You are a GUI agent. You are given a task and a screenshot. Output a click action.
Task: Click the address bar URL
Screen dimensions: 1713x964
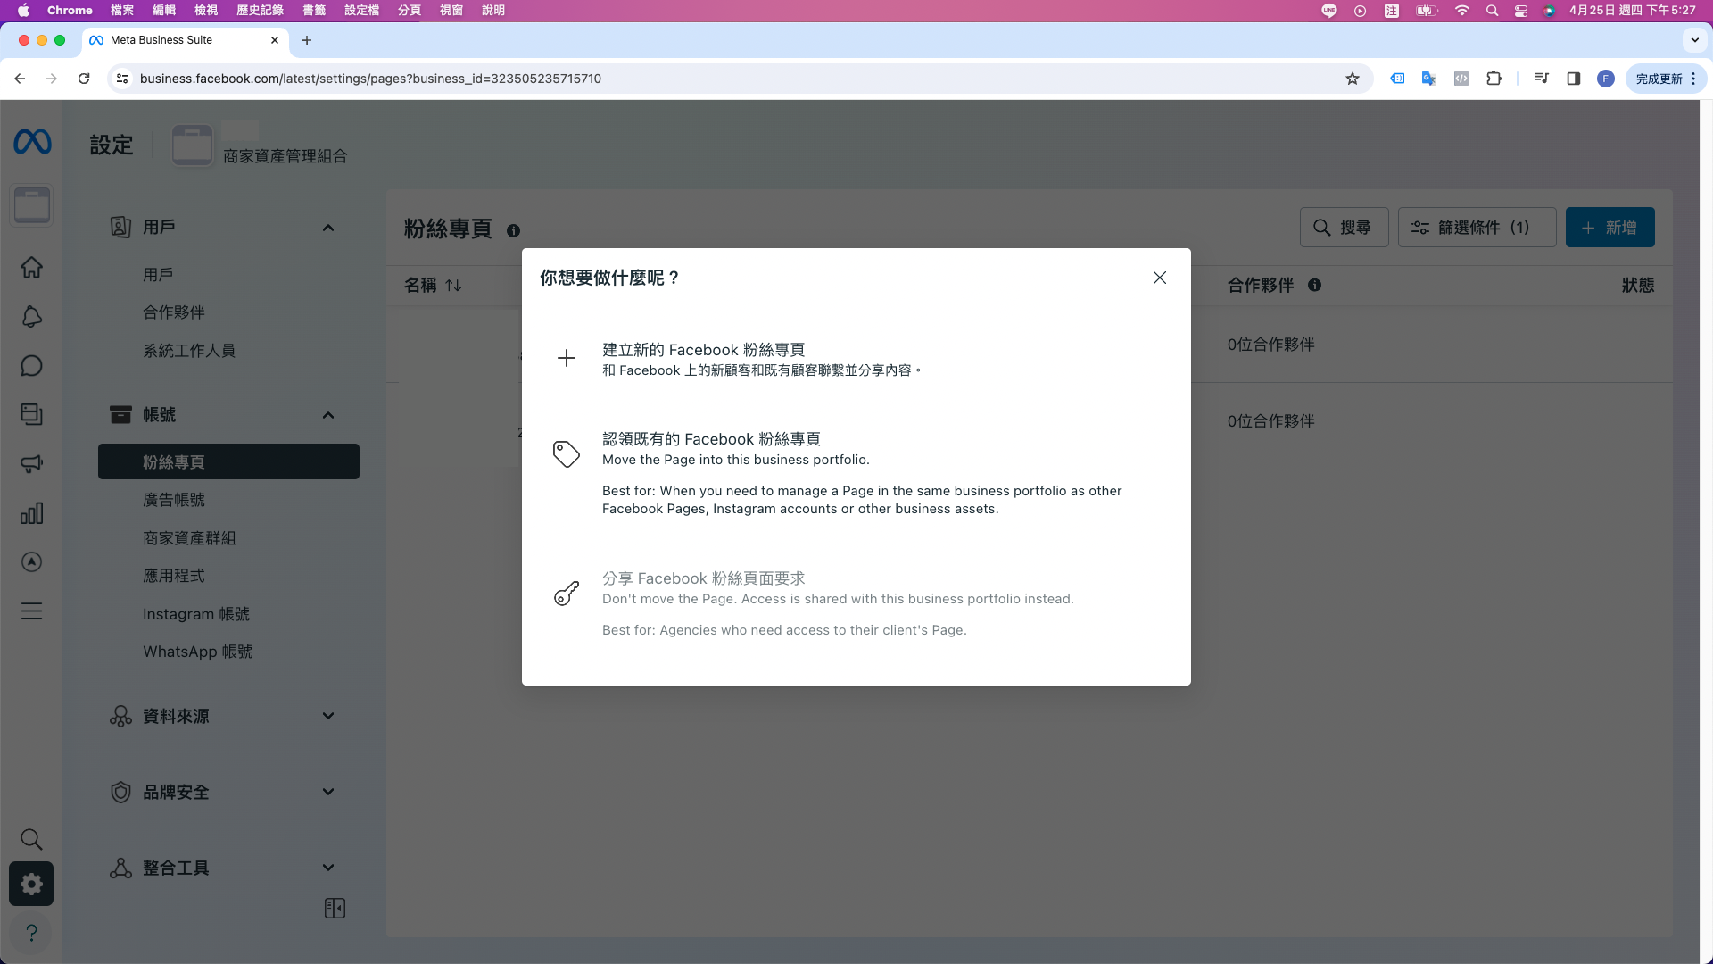coord(370,79)
